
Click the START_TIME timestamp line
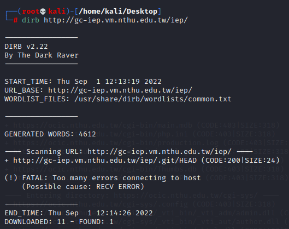pos(83,82)
